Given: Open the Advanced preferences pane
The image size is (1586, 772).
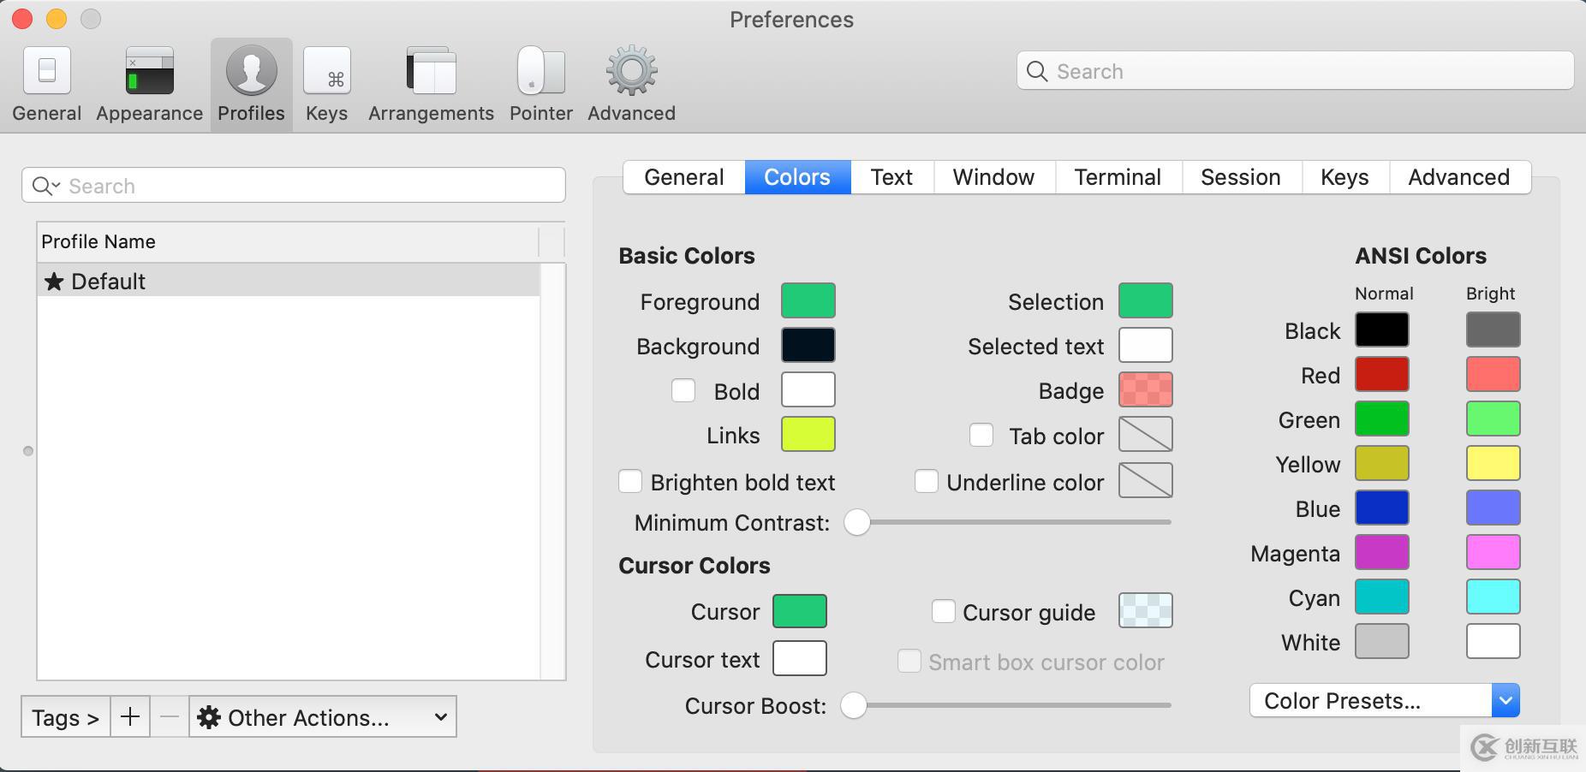Looking at the screenshot, I should [x=630, y=81].
